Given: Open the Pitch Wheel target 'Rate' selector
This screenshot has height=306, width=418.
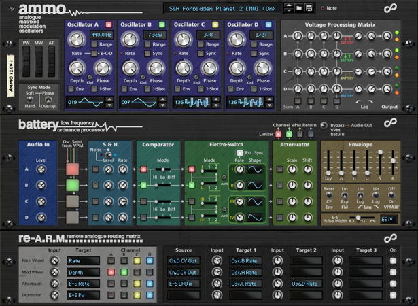Looking at the screenshot, I should coord(84,260).
